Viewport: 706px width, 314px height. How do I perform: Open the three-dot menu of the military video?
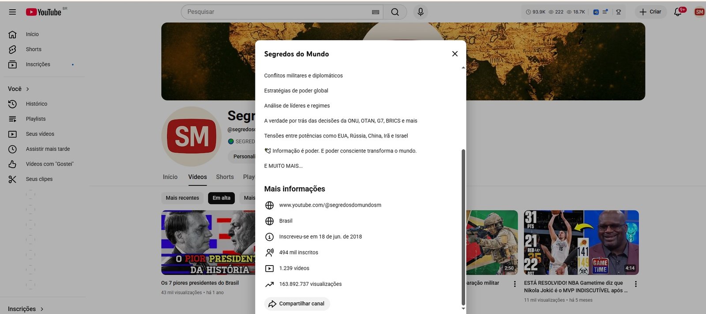click(514, 284)
